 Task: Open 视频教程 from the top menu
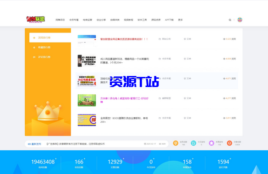[129, 20]
